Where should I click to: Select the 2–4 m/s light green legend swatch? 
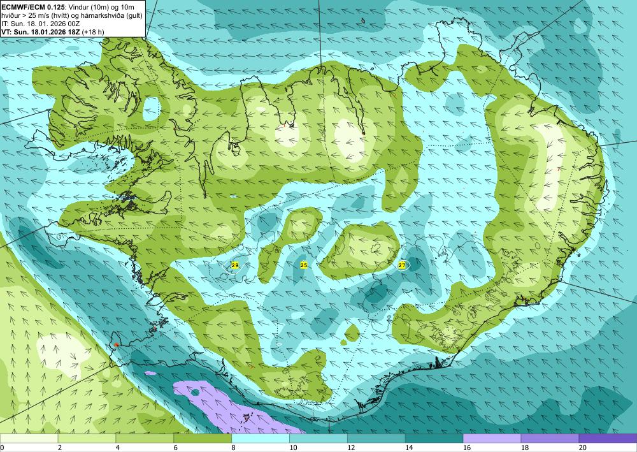(x=87, y=438)
